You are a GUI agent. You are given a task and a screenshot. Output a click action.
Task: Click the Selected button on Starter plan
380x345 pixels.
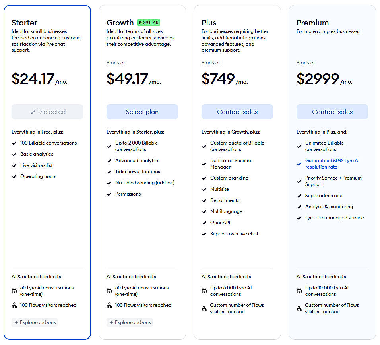click(47, 112)
